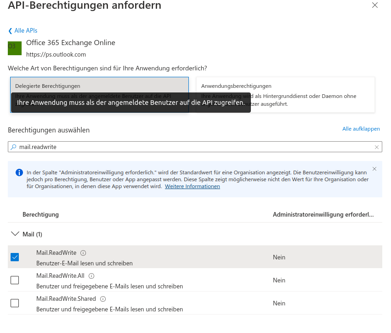Select Delegierte Berechtigungen card
391x333 pixels.
coord(100,95)
